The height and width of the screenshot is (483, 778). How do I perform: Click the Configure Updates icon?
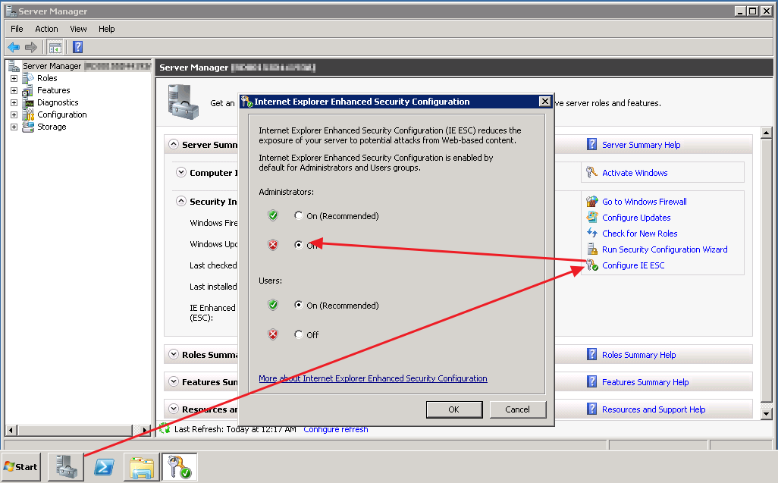592,217
